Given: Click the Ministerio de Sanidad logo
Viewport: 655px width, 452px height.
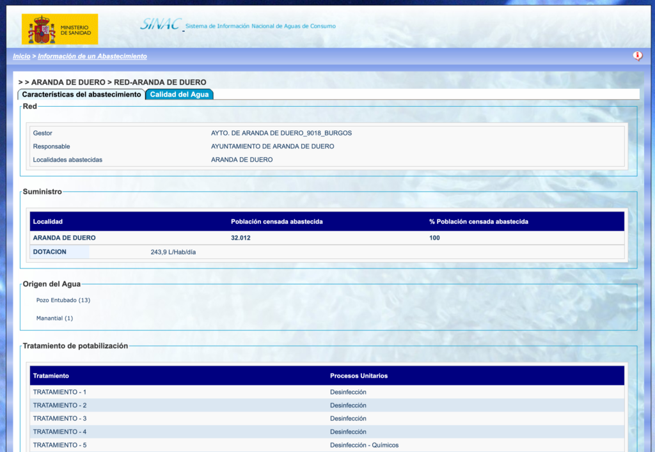Looking at the screenshot, I should [59, 29].
